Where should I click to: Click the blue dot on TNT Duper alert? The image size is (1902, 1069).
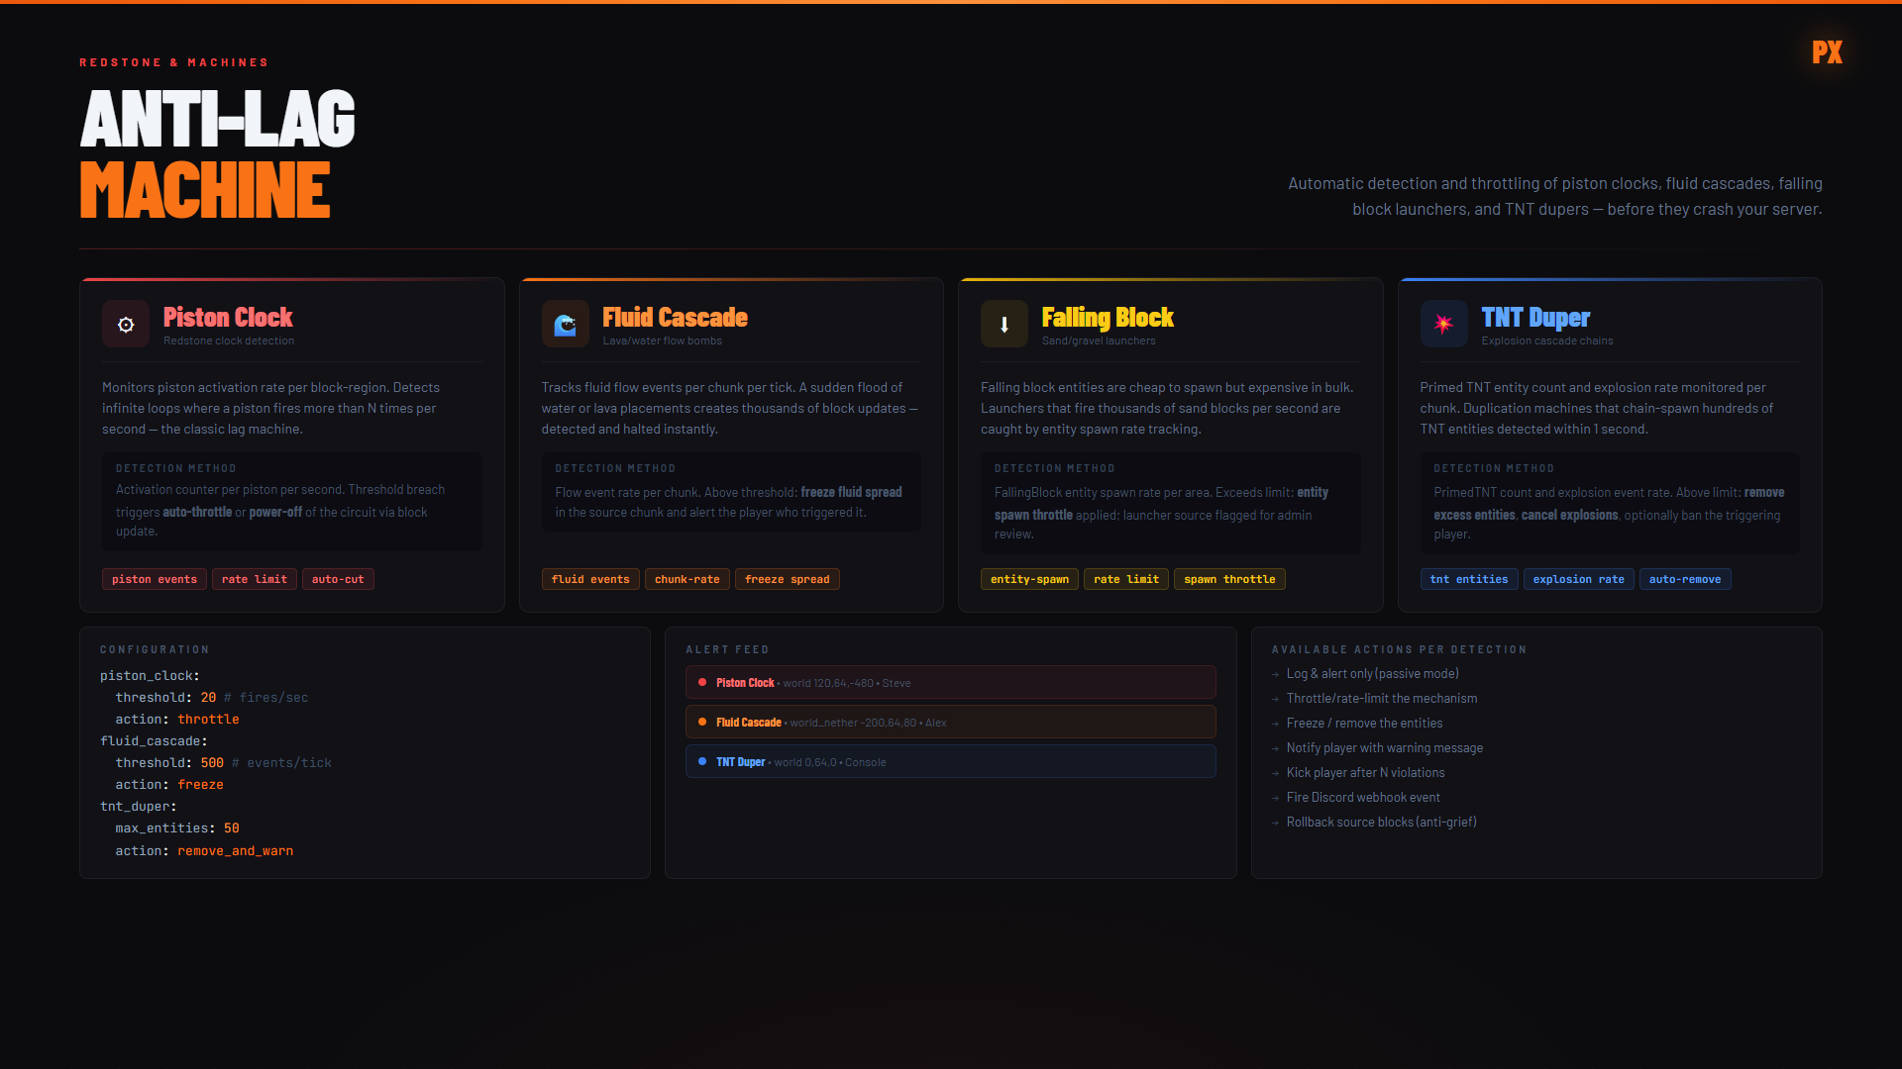coord(702,762)
